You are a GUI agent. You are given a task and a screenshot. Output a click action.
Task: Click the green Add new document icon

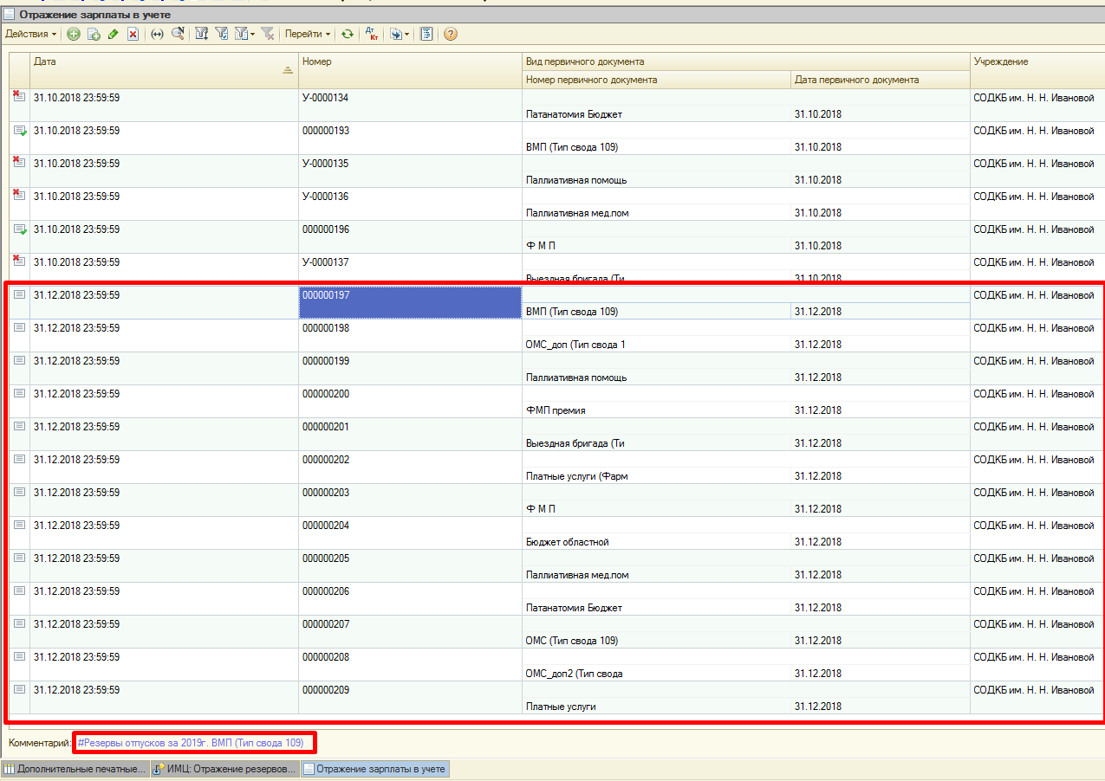pyautogui.click(x=74, y=34)
